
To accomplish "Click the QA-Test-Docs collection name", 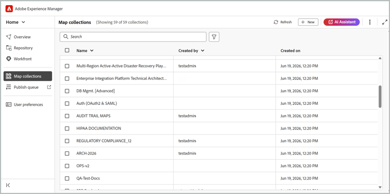I will pyautogui.click(x=88, y=178).
